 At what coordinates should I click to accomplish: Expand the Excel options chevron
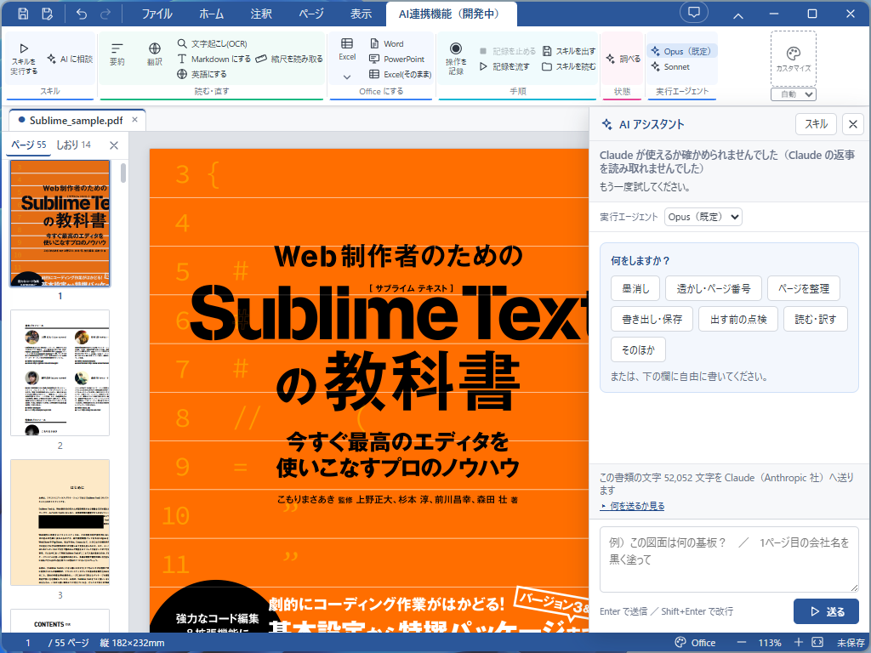(347, 77)
